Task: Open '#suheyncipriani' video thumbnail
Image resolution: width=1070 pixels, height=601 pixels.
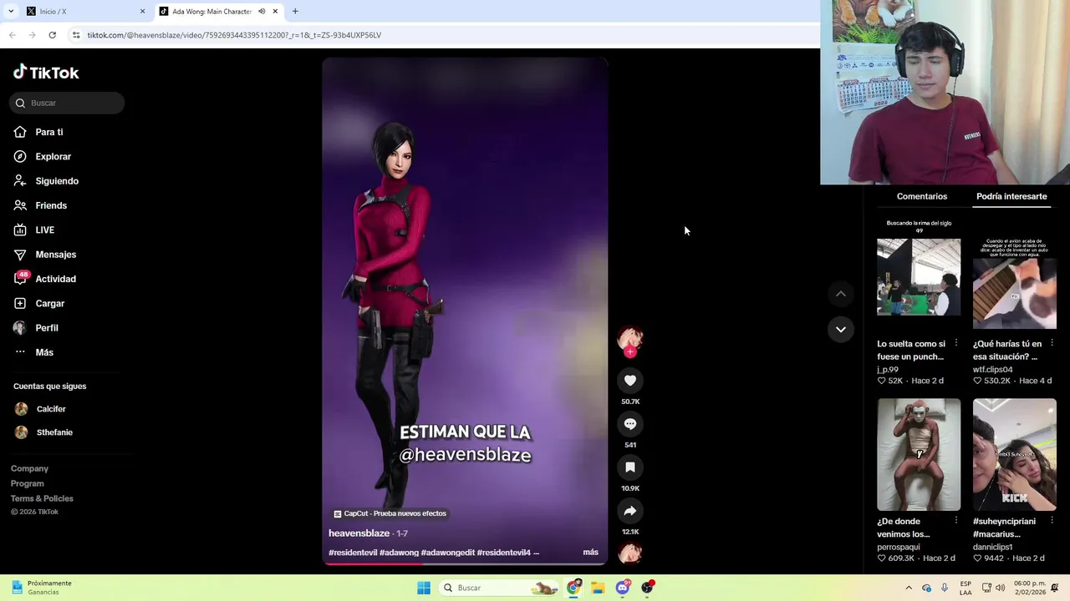Action: click(1015, 454)
